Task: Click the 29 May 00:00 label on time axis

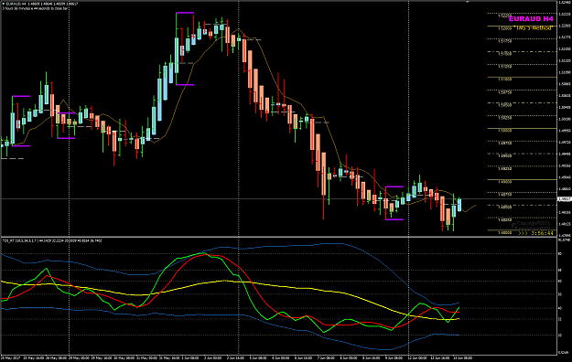Action: click(x=78, y=358)
